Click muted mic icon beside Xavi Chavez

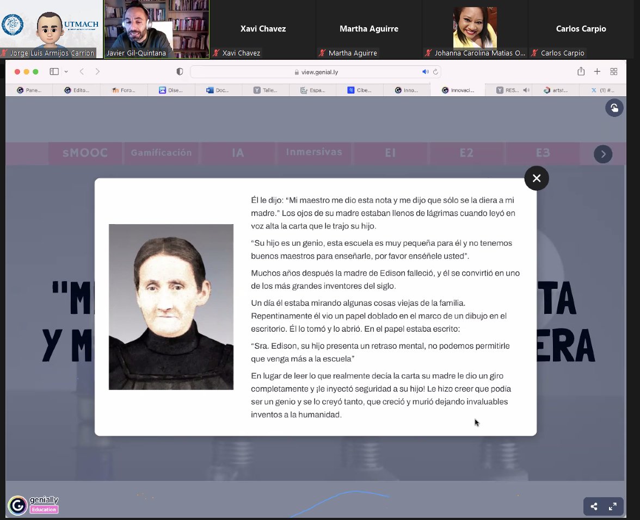[216, 53]
